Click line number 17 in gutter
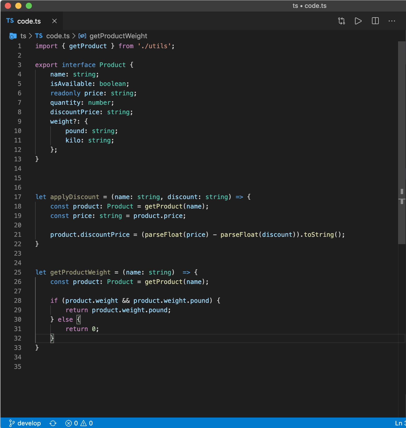The image size is (406, 428). tap(18, 197)
